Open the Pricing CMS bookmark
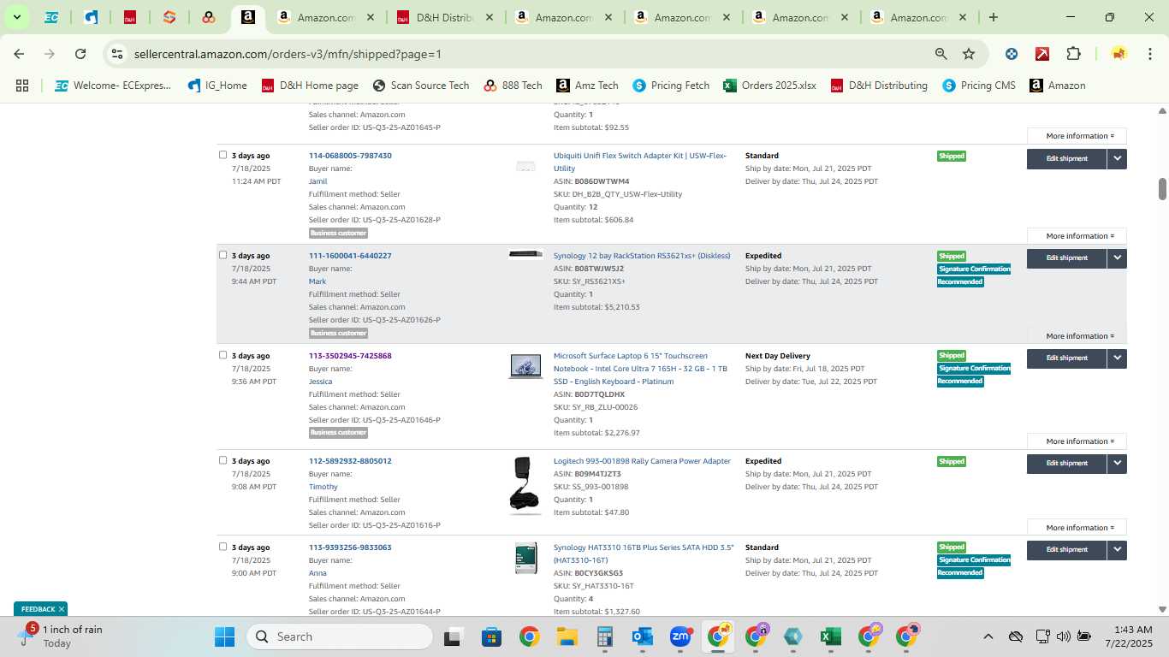 pos(978,86)
